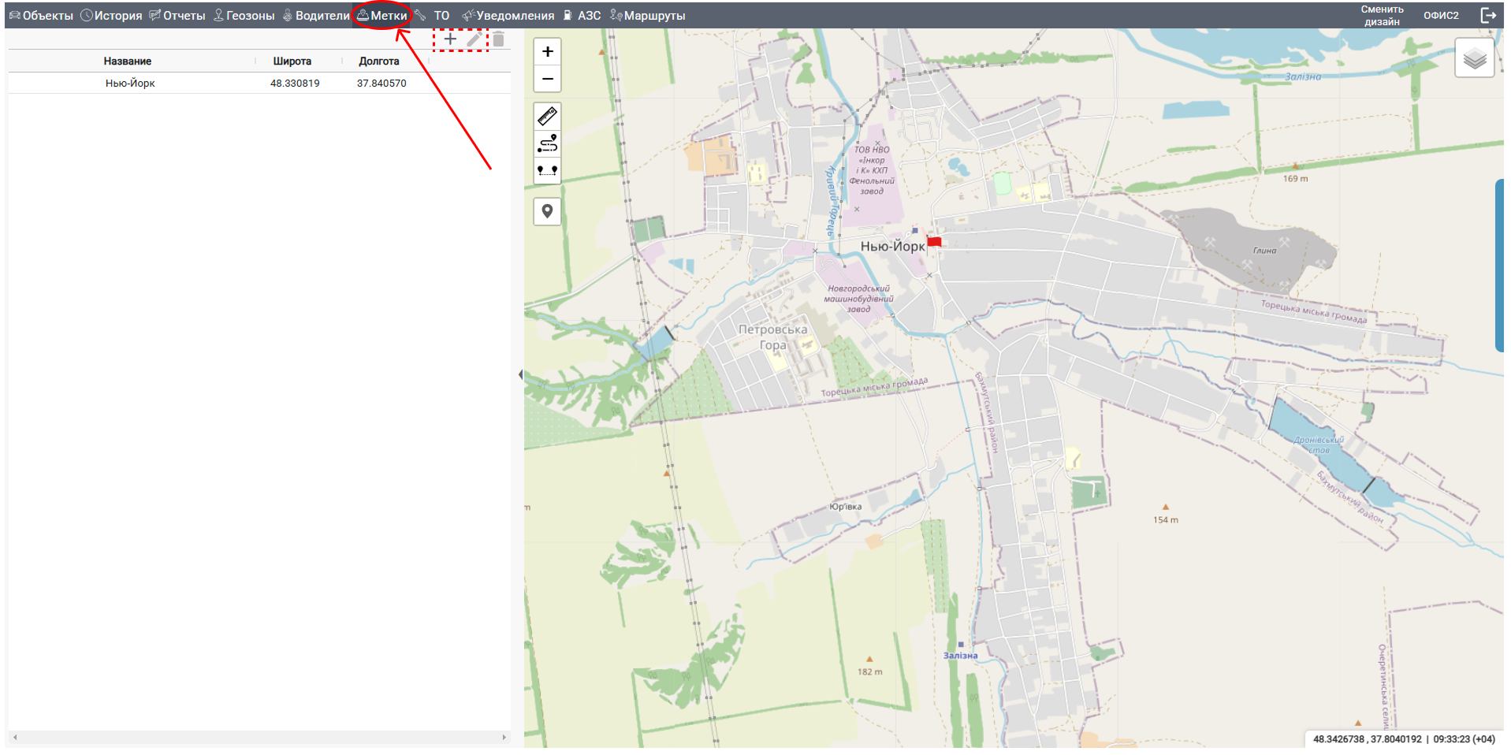
Task: Click the add new marker plus icon
Action: (x=450, y=39)
